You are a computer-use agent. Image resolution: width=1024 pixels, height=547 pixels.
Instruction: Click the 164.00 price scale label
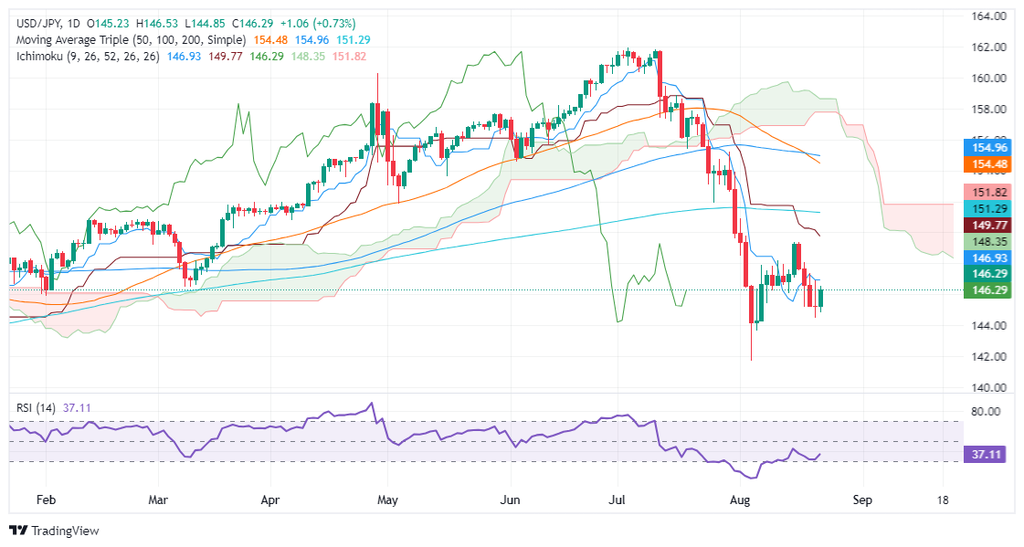point(988,16)
